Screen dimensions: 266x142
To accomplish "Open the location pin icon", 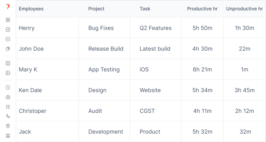I will coord(8,126).
